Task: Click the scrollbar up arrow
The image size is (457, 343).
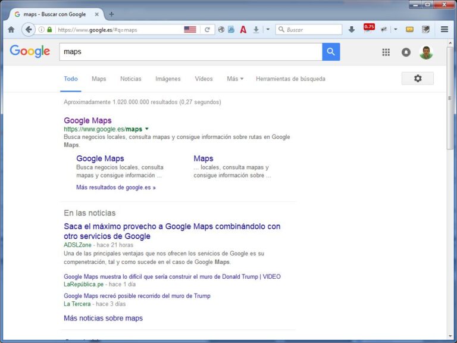Action: coord(450,43)
